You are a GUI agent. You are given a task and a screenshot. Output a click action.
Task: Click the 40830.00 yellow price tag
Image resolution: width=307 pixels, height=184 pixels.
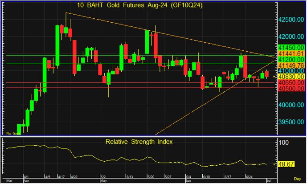(x=290, y=77)
